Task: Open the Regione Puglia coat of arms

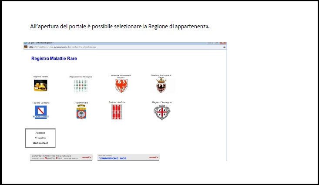Action: 81,112
